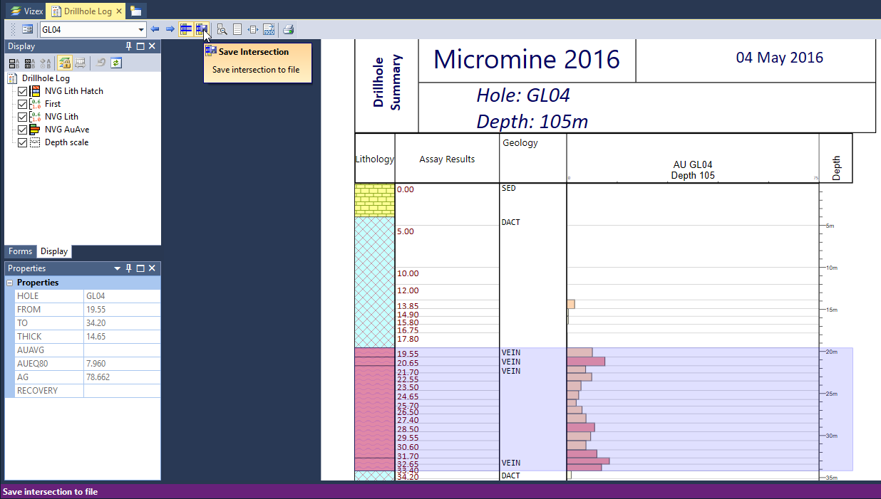Click the HOLE property value GL04

coord(122,296)
